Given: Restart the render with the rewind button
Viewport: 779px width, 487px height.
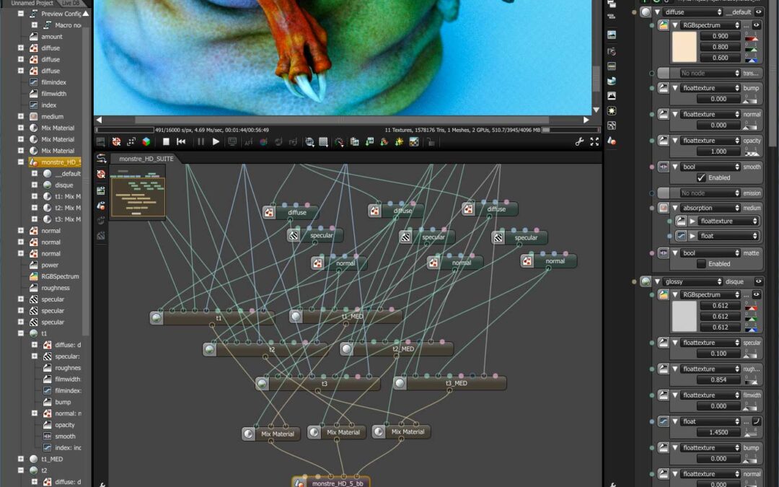Looking at the screenshot, I should (x=181, y=142).
